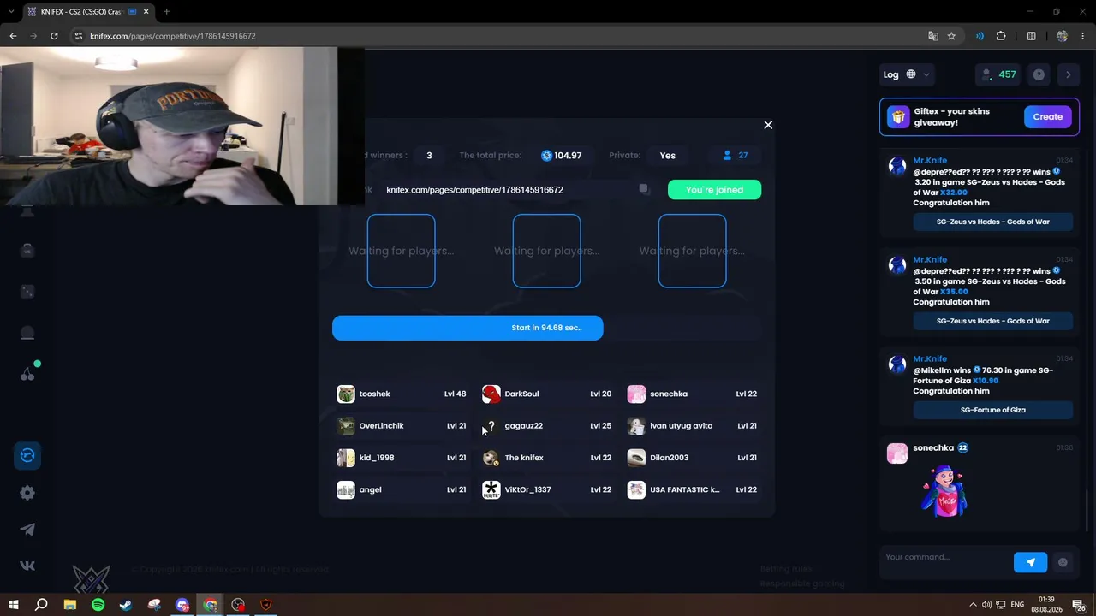Viewport: 1096px width, 616px height.
Task: Close the competitive lobby dialog
Action: click(x=768, y=125)
